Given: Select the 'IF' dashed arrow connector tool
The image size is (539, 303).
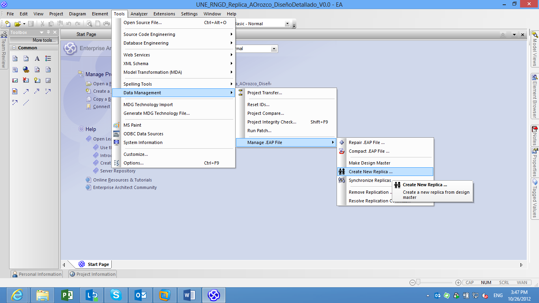Looking at the screenshot, I should 15,102.
